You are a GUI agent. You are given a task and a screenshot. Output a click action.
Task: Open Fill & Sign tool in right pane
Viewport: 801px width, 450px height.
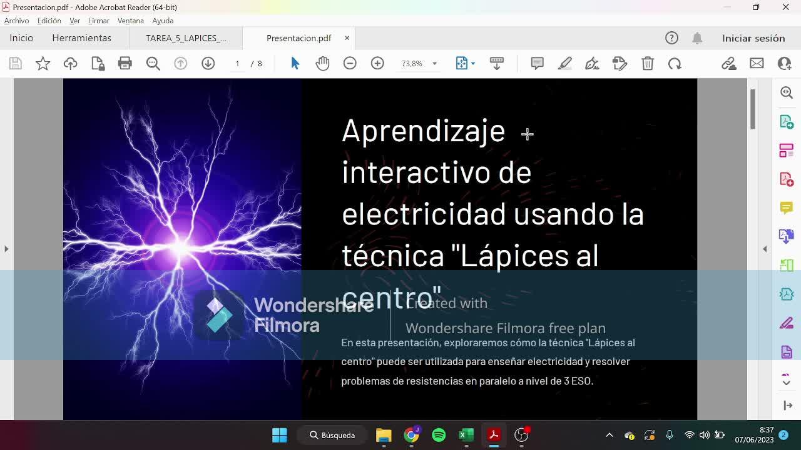(787, 323)
